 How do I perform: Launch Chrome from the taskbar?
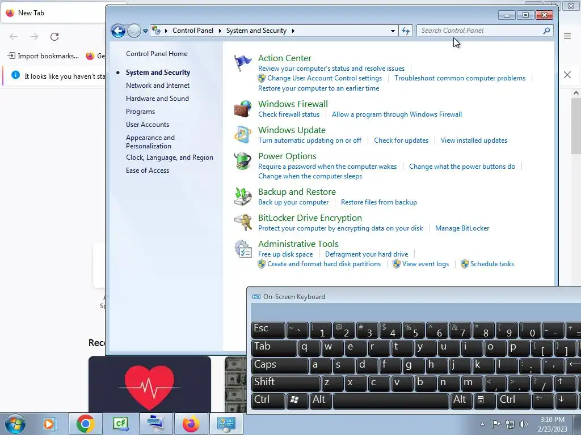click(x=86, y=424)
